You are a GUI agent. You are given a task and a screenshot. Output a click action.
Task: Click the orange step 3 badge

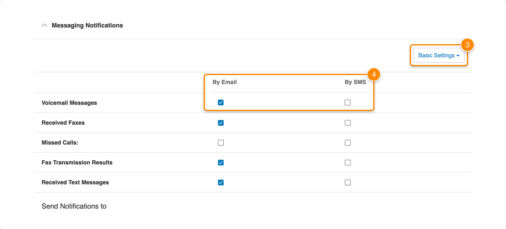point(468,45)
